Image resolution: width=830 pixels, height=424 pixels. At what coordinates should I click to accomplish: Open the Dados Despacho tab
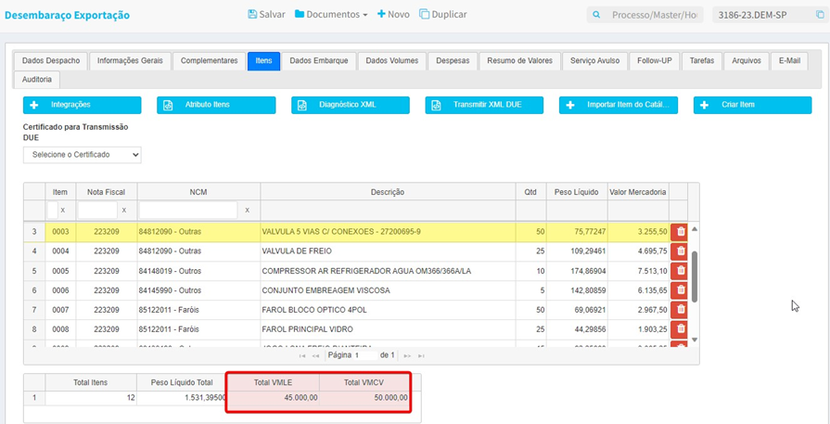click(x=51, y=61)
